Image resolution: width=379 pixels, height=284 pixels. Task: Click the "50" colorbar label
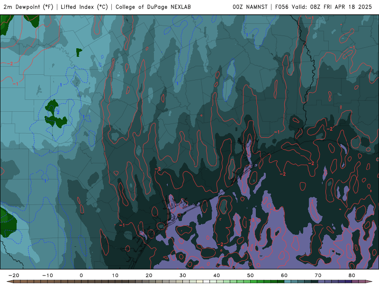tap(251, 275)
